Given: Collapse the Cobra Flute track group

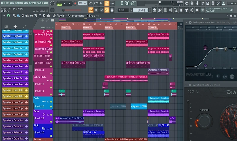Looking at the screenshot, I should pyautogui.click(x=48, y=80).
